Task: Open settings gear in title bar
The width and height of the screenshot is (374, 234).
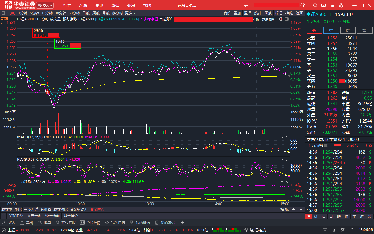Action: point(341,5)
